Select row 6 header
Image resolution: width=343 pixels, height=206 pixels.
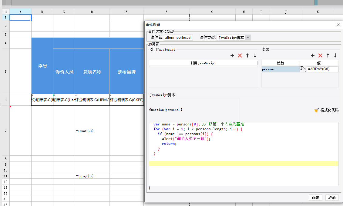coord(6,100)
